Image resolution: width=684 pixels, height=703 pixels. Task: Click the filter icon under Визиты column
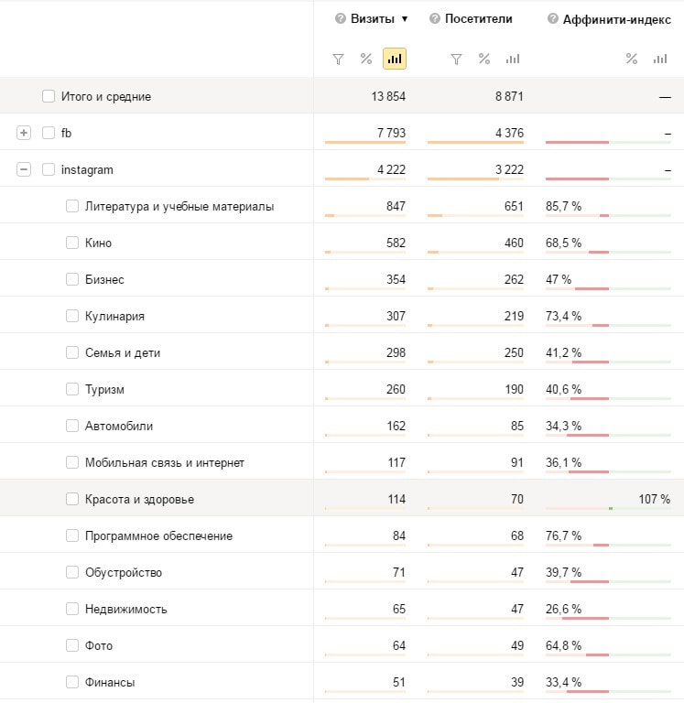click(338, 59)
